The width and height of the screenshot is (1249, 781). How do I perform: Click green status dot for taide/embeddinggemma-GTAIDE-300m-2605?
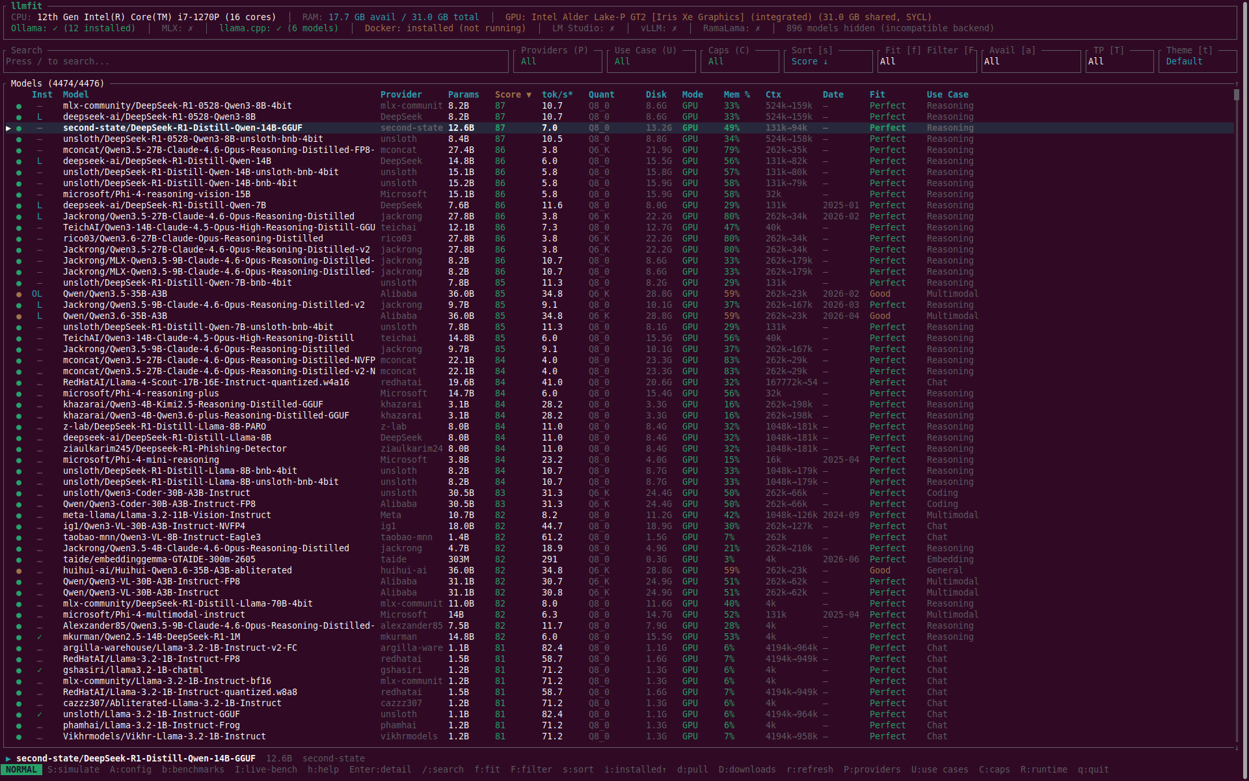19,560
